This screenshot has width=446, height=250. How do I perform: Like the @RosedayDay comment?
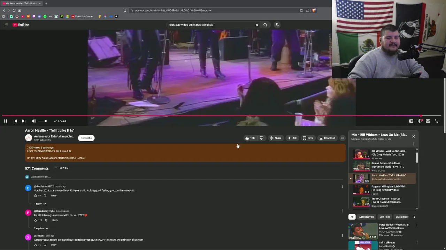(36, 220)
